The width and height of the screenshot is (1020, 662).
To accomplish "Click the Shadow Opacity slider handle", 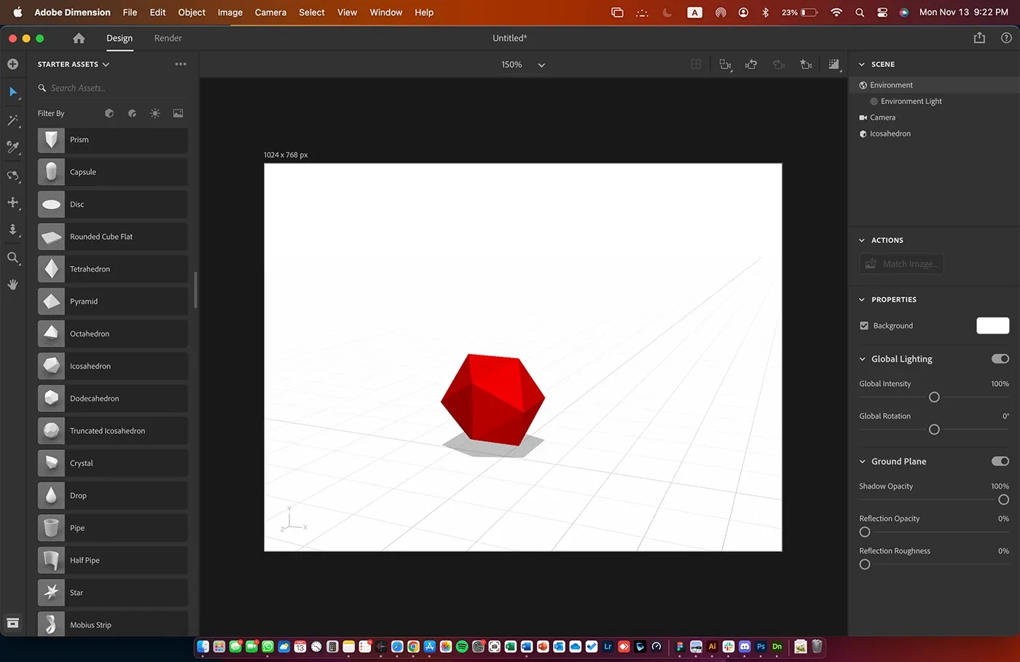I will click(x=1003, y=500).
